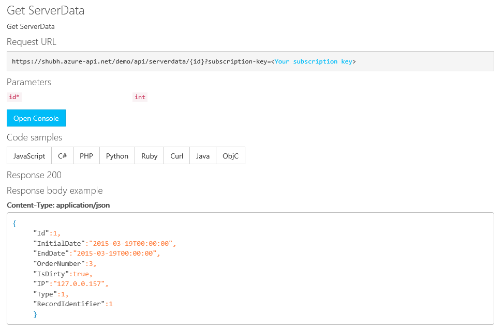This screenshot has width=503, height=331.
Task: Click 'Your subscription key' placeholder text
Action: point(313,61)
